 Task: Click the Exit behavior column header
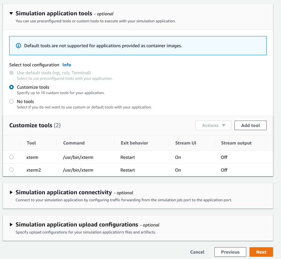(134, 143)
